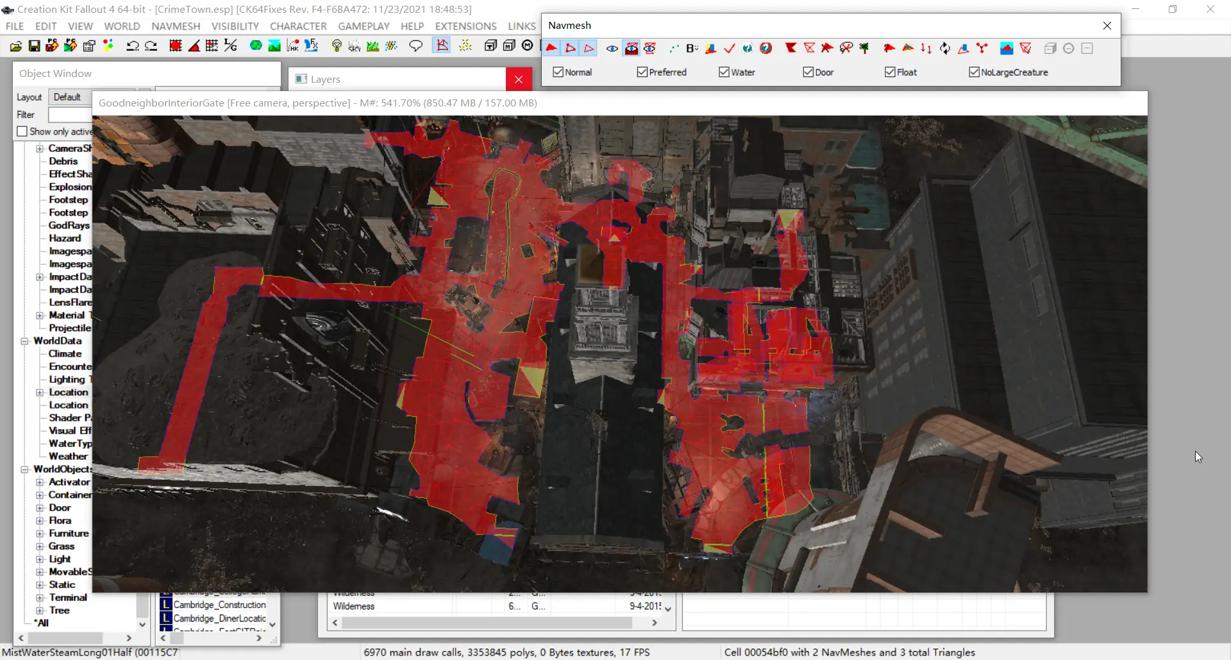This screenshot has width=1231, height=660.
Task: Expand the Furniture tree node
Action: 40,534
